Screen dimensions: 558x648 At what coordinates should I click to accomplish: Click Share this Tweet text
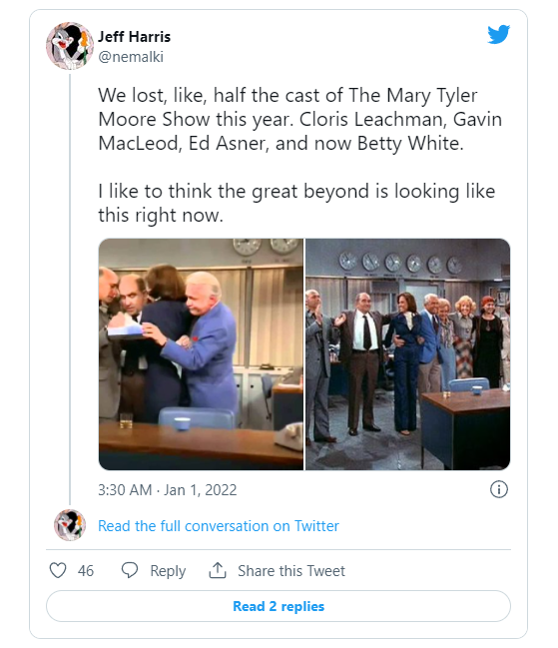click(x=291, y=571)
